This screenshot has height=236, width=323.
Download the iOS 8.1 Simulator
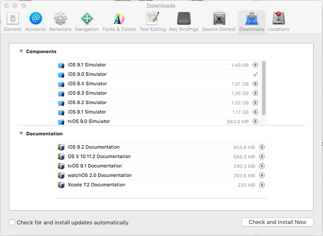[x=255, y=112]
